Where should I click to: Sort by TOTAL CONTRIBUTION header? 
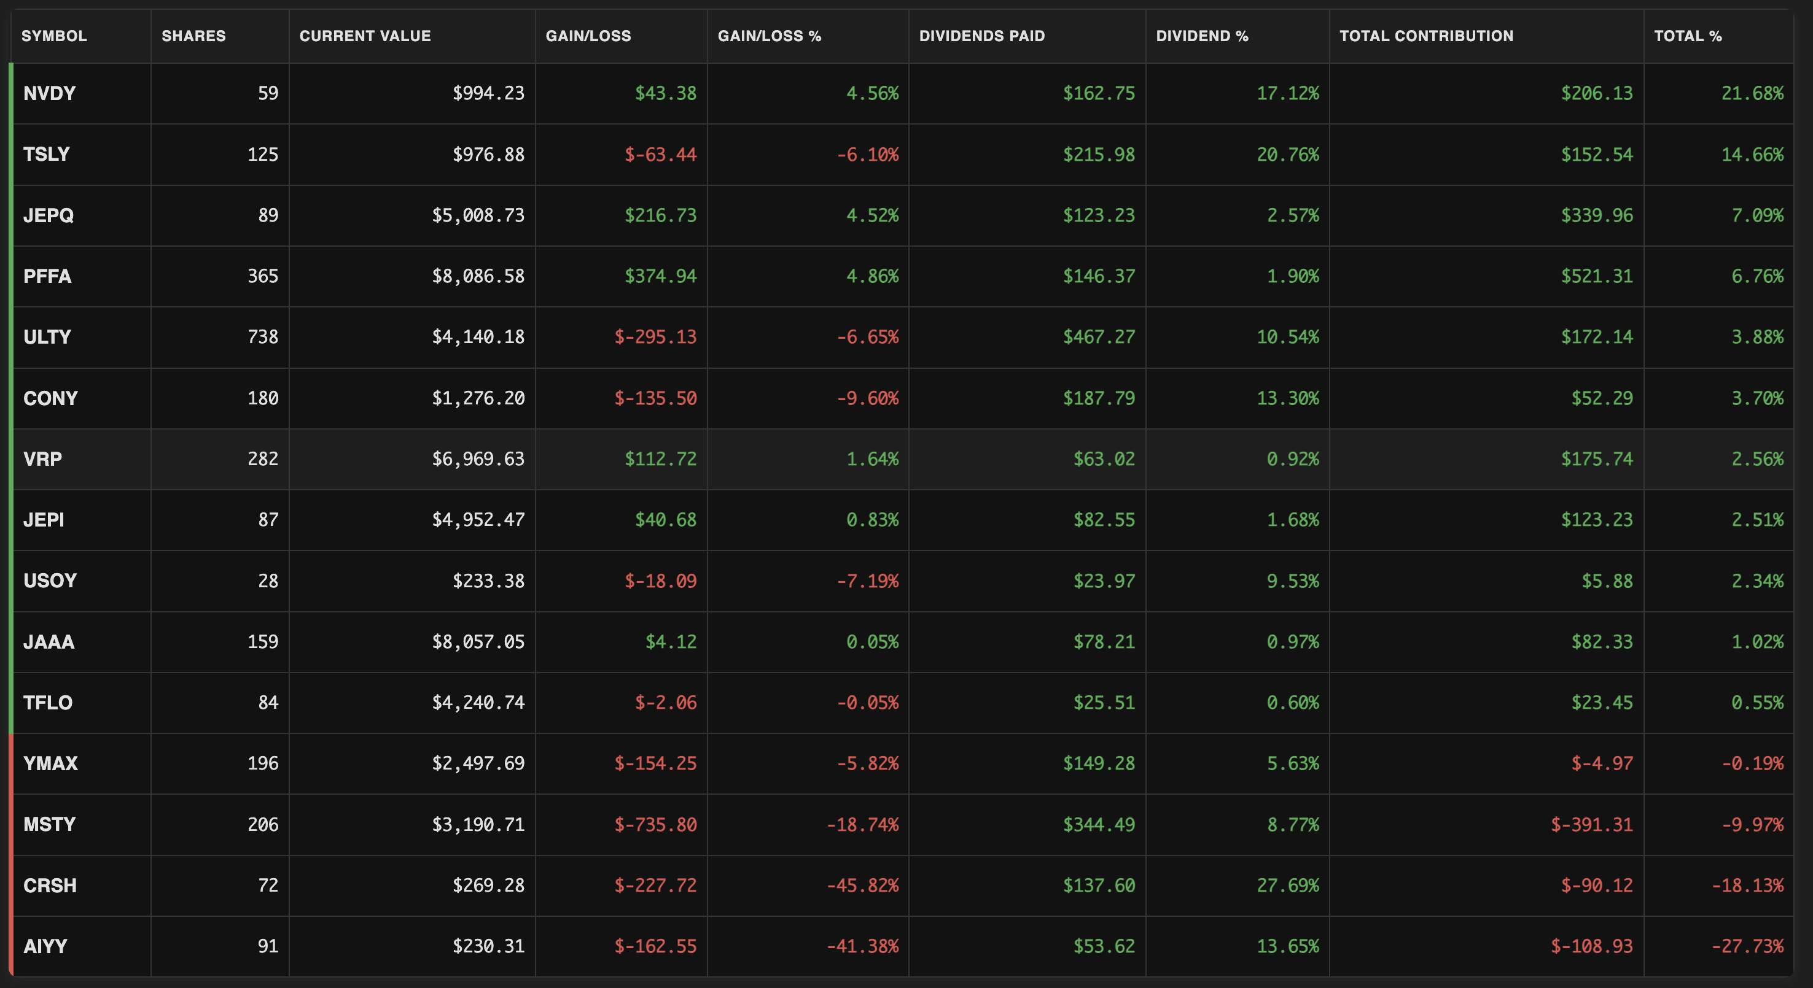[1426, 36]
